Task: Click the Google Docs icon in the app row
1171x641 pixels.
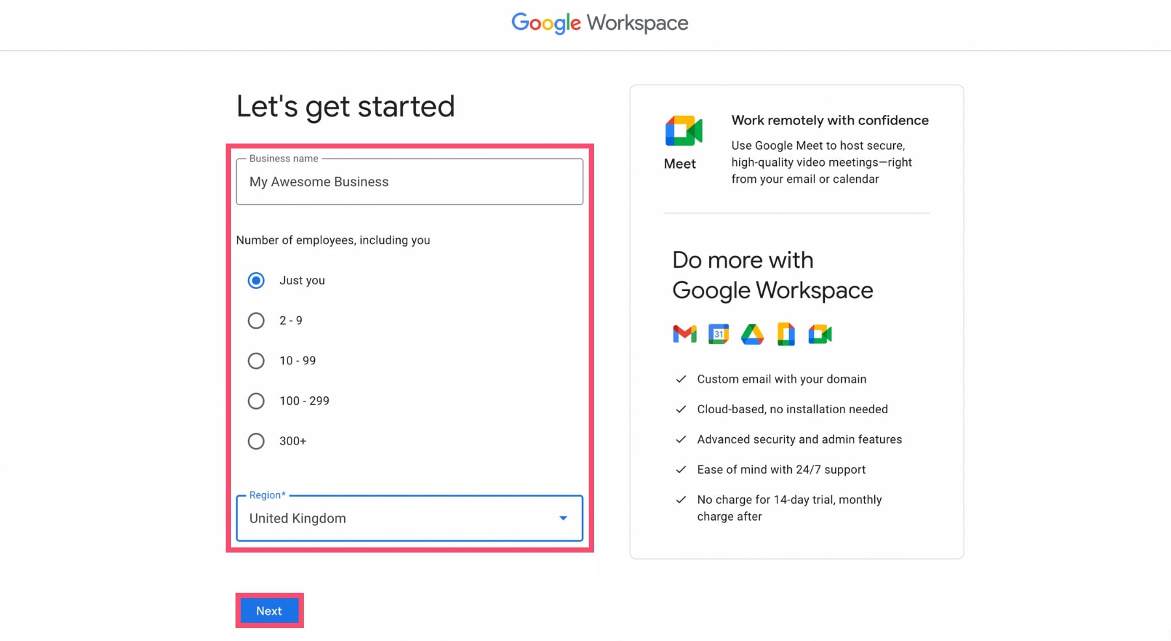Action: pyautogui.click(x=785, y=334)
